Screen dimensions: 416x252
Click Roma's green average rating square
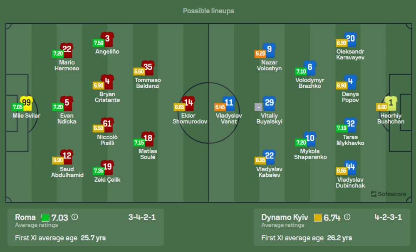tap(45, 217)
